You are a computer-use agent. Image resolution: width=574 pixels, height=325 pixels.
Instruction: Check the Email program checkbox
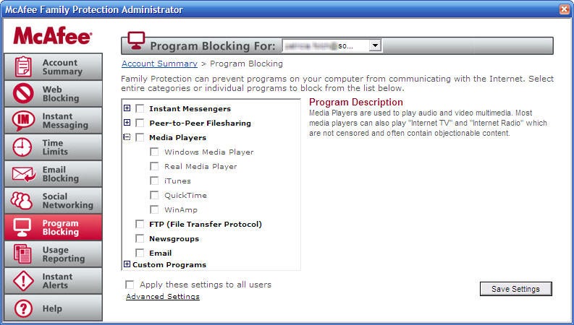(x=140, y=253)
